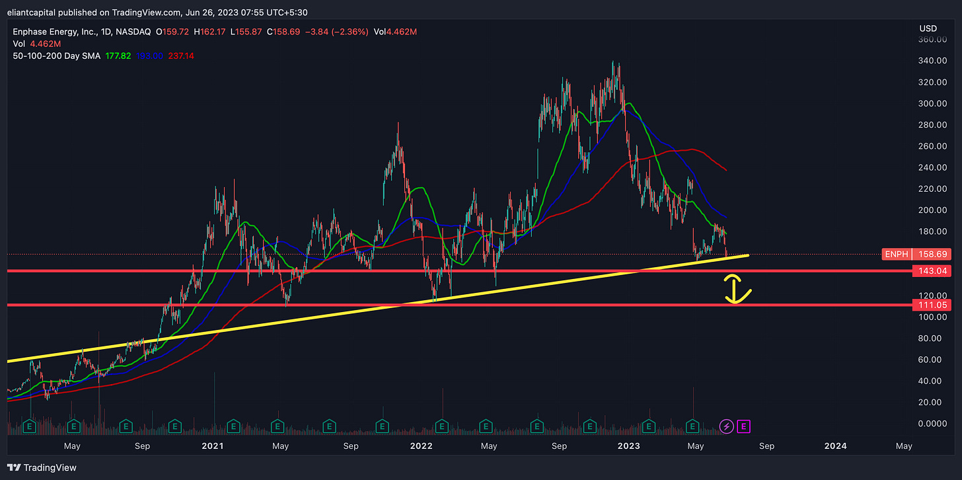The image size is (962, 480).
Task: Click the red 143.04 price level label
Action: coord(932,271)
